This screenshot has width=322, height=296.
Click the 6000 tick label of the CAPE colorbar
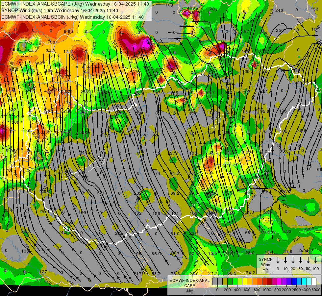pyautogui.click(x=316, y=290)
